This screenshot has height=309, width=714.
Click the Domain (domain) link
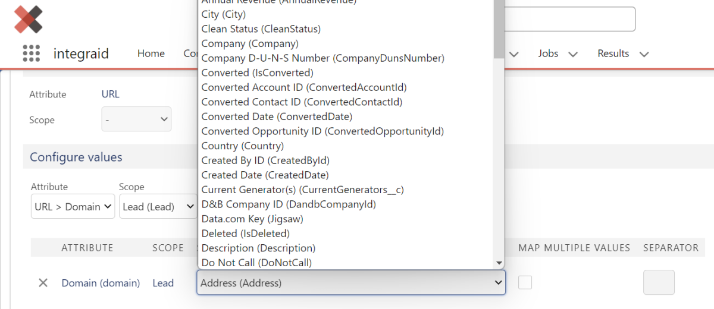[101, 283]
